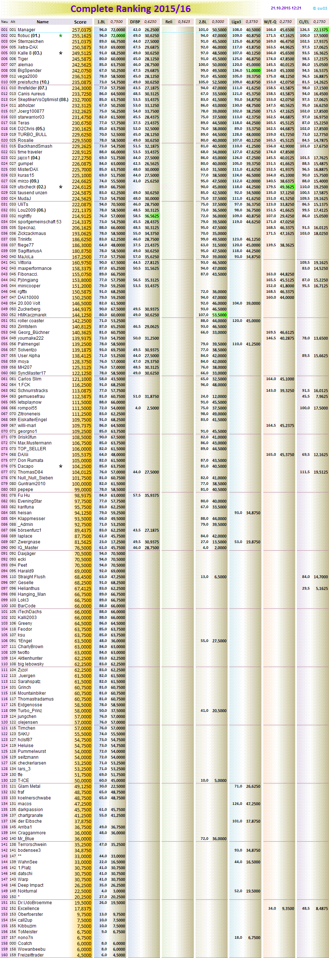Click the 'Complete Ranking 2015/16' title

pyautogui.click(x=131, y=9)
